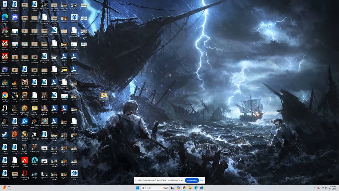Open File Explorer from the taskbar
Screen dimensions: 339x191
[x=190, y=188]
